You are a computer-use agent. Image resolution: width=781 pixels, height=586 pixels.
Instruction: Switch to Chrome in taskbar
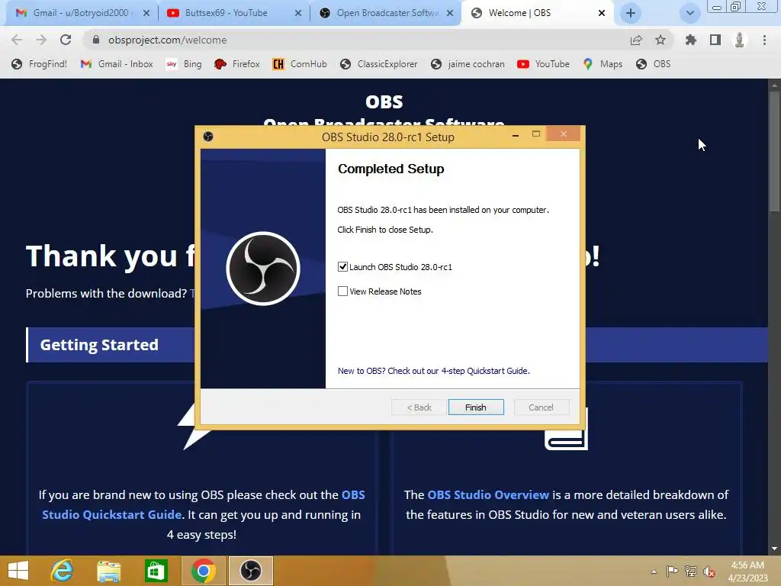tap(203, 571)
